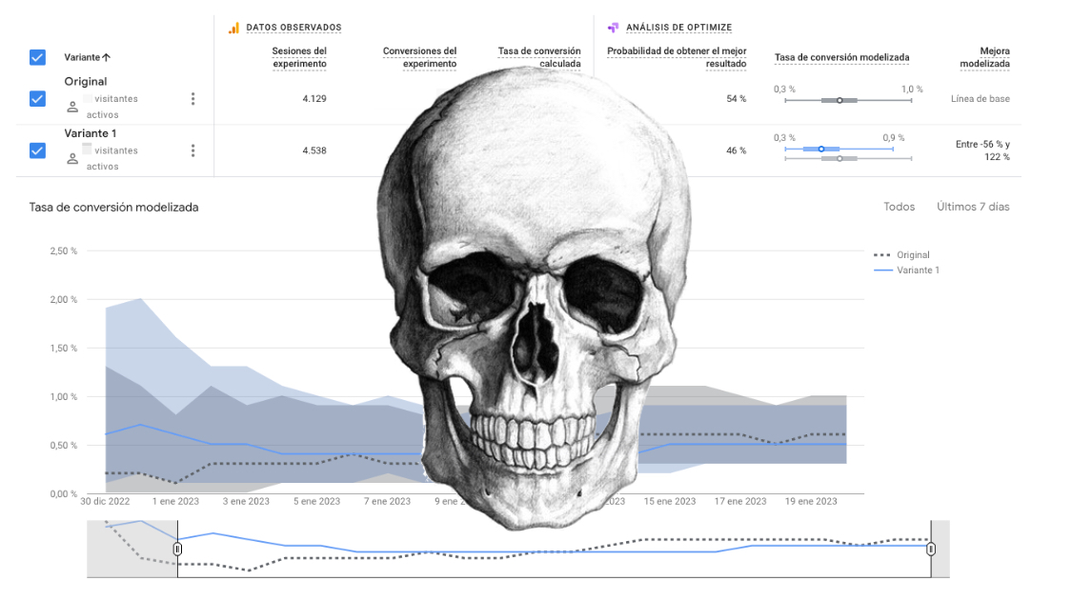Sort by Sesiones del experimento
Screen dimensions: 1072x601
coord(299,57)
